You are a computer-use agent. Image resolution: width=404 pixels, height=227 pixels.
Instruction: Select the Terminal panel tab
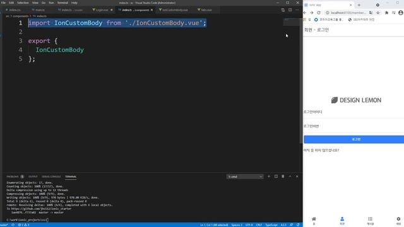click(x=71, y=177)
